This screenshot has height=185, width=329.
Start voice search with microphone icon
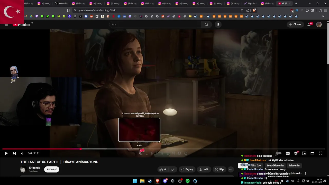tap(218, 24)
